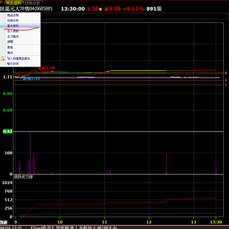Click the last price 1.20s
The height and width of the screenshot is (229, 229).
click(94, 9)
